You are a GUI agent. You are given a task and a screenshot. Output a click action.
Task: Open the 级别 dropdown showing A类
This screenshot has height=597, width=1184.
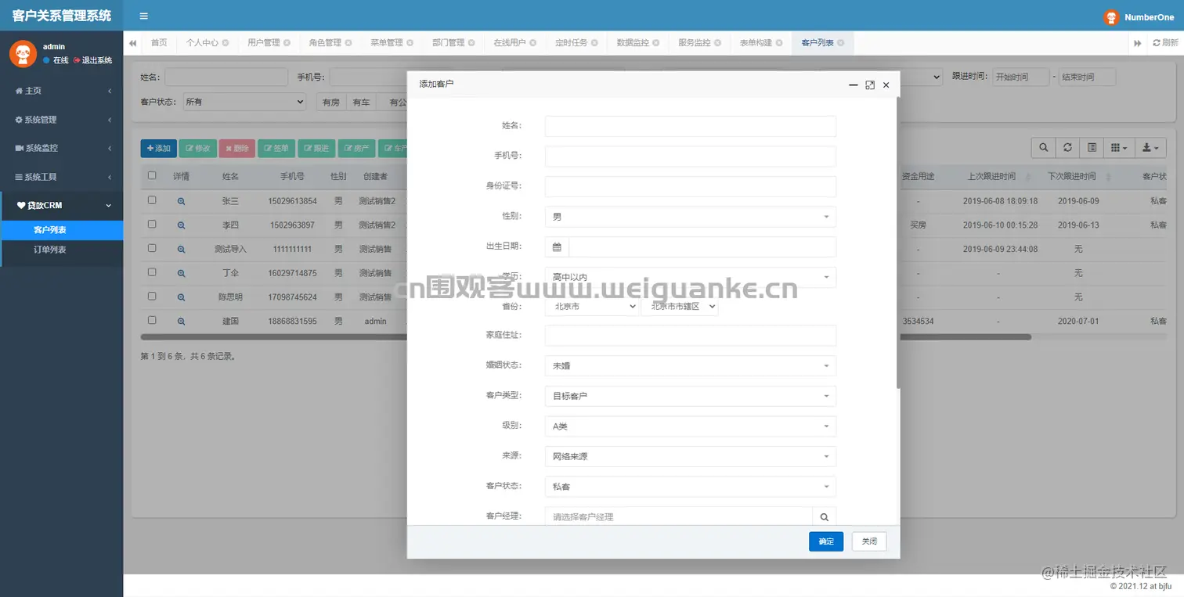pyautogui.click(x=691, y=426)
